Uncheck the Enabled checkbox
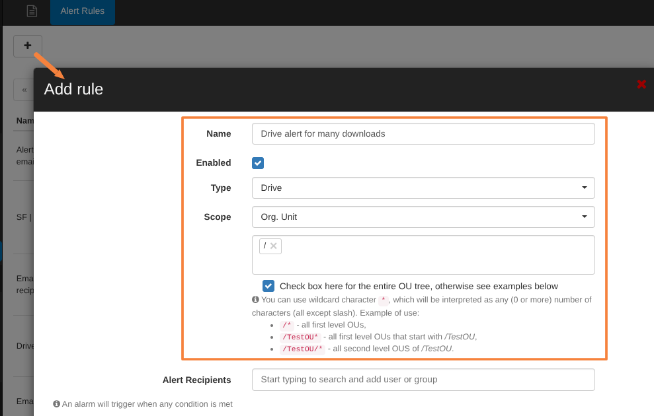654x416 pixels. [258, 163]
